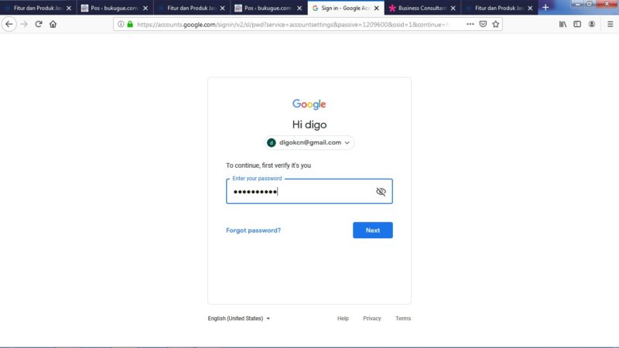Switch to the second Fitur dan Produk tab

[191, 8]
